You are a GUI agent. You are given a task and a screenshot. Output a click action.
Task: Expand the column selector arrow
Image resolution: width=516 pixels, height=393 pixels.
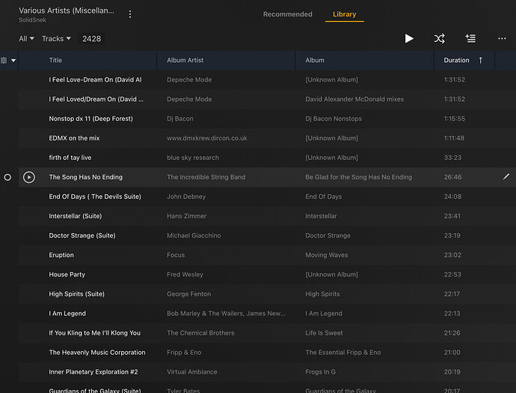click(x=13, y=61)
